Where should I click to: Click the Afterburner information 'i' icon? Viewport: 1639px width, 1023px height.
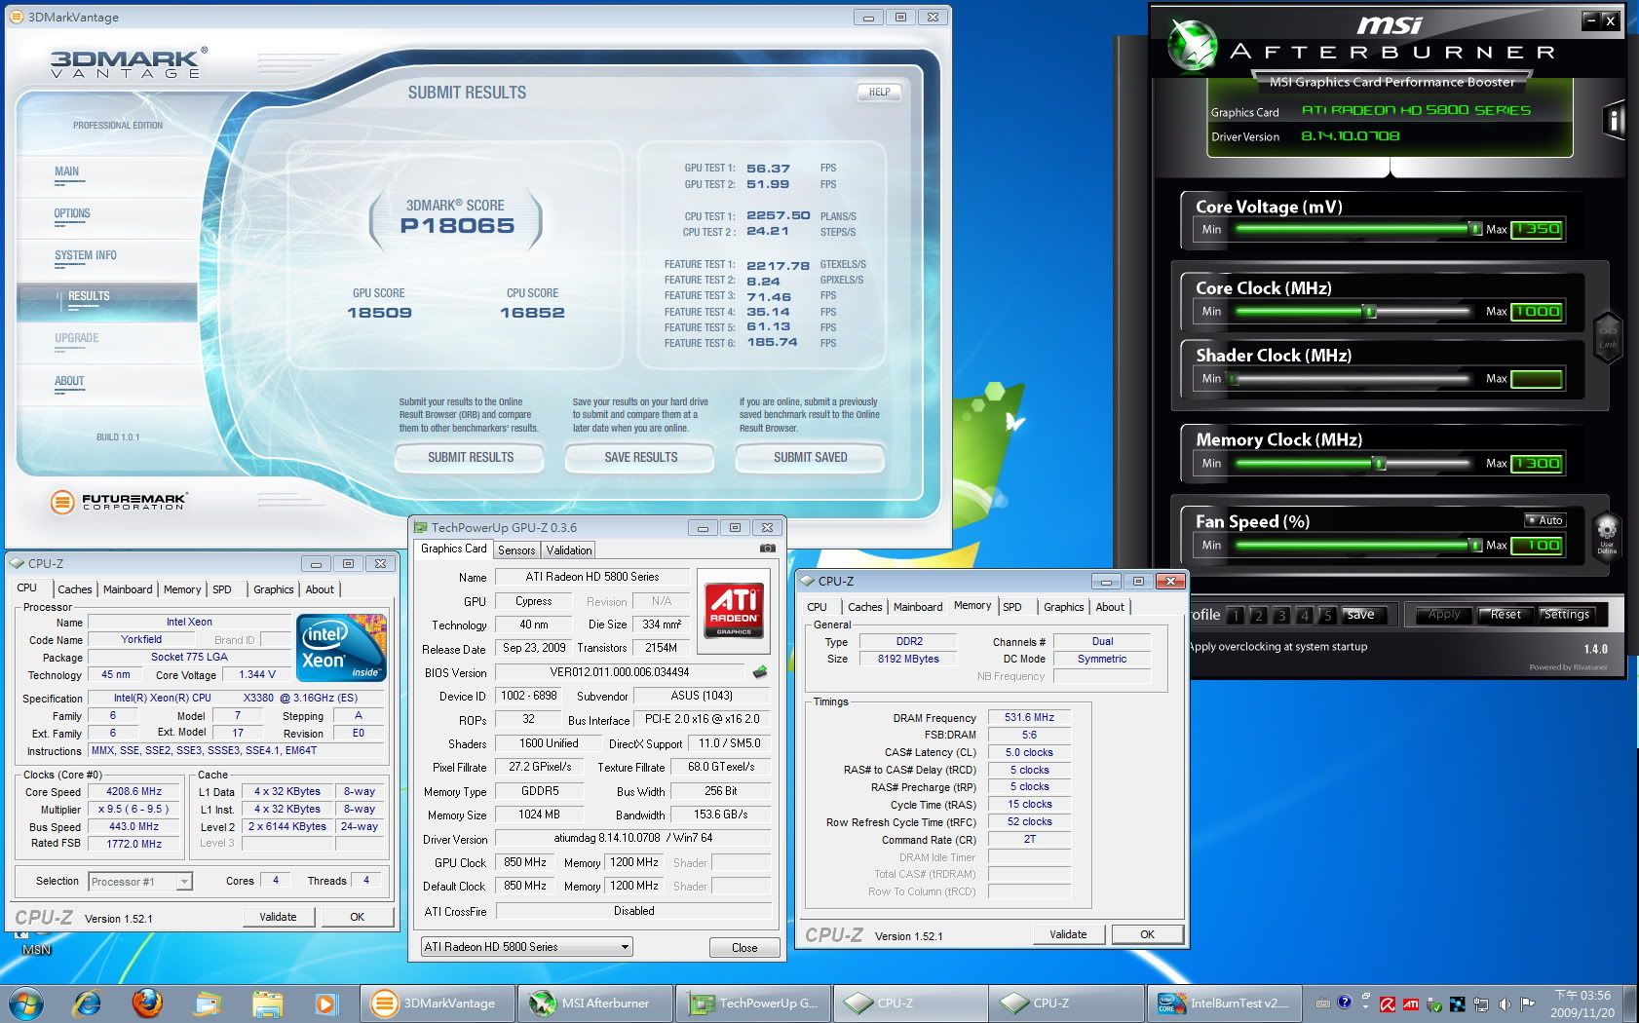[x=1614, y=121]
